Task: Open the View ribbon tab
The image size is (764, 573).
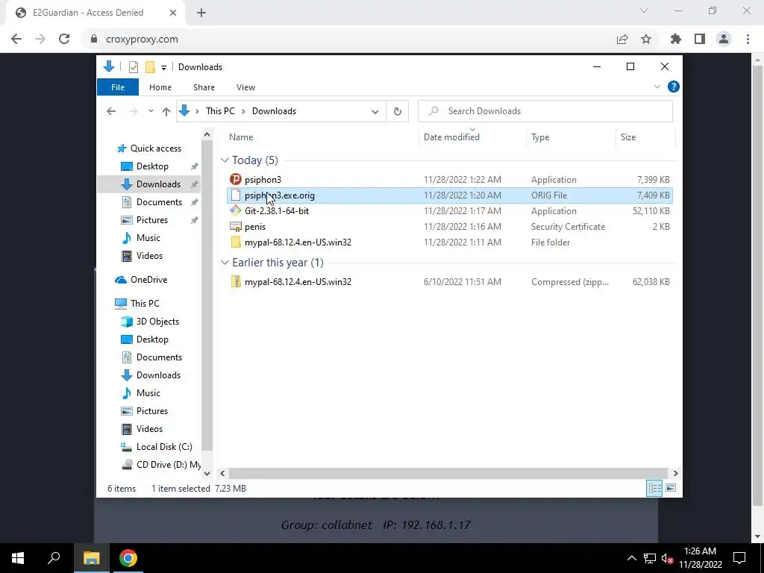Action: pyautogui.click(x=245, y=87)
